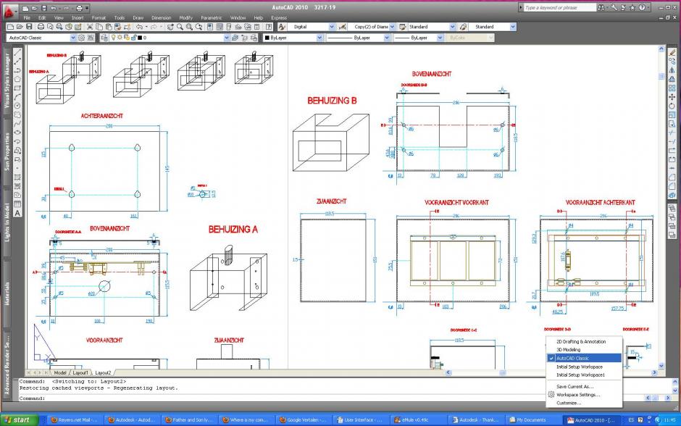Expand the AutoCAD Classic workspace dropdown
Viewport: 681px width, 426px height.
point(72,37)
